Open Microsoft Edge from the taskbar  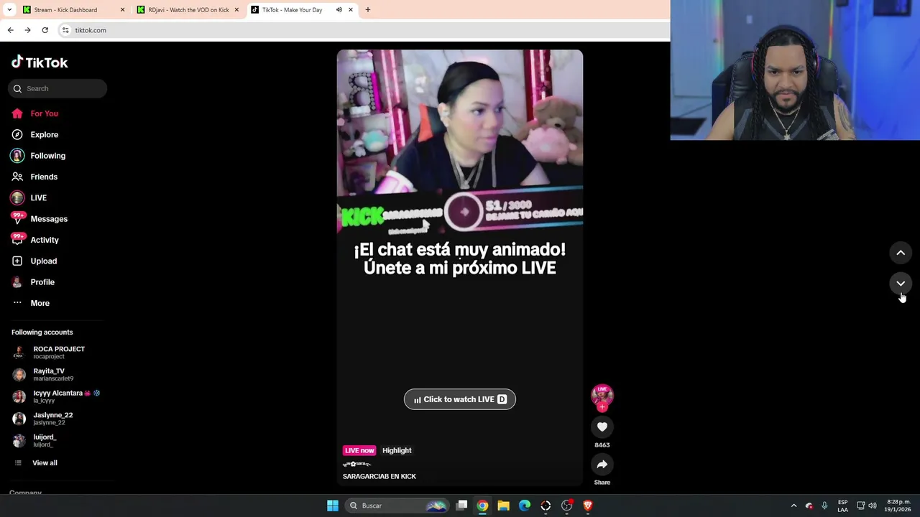tap(525, 506)
